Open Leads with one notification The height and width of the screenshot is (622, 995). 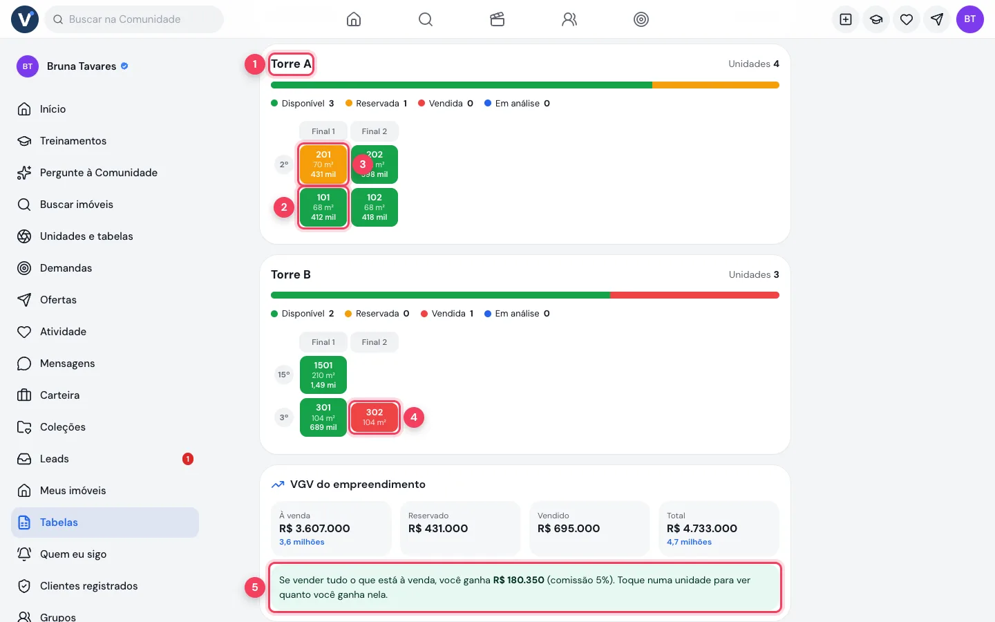[x=105, y=459]
